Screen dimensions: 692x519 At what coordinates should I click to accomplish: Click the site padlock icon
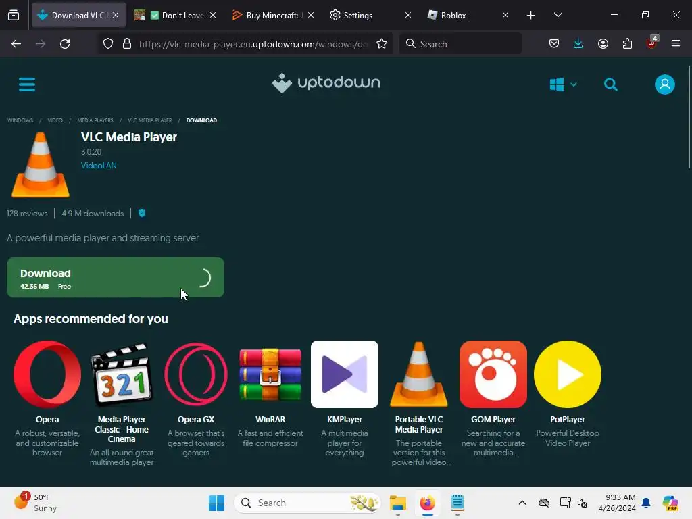coord(127,44)
